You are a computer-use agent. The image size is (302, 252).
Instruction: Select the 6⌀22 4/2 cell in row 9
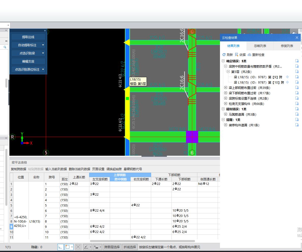100,227
